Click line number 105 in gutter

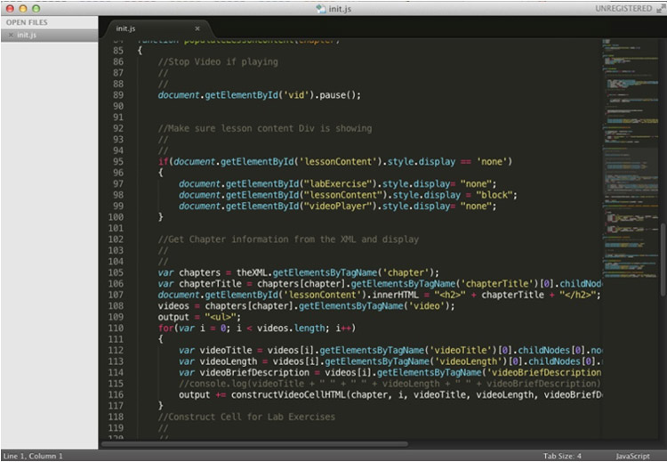(116, 272)
